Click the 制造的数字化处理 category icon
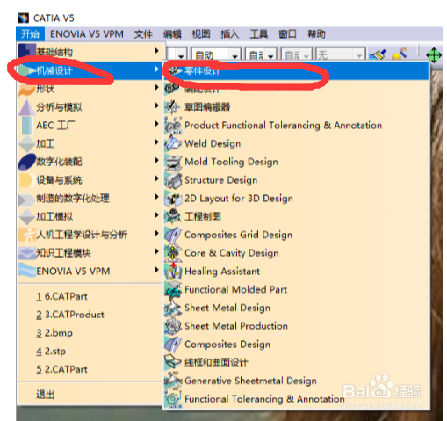 27,200
